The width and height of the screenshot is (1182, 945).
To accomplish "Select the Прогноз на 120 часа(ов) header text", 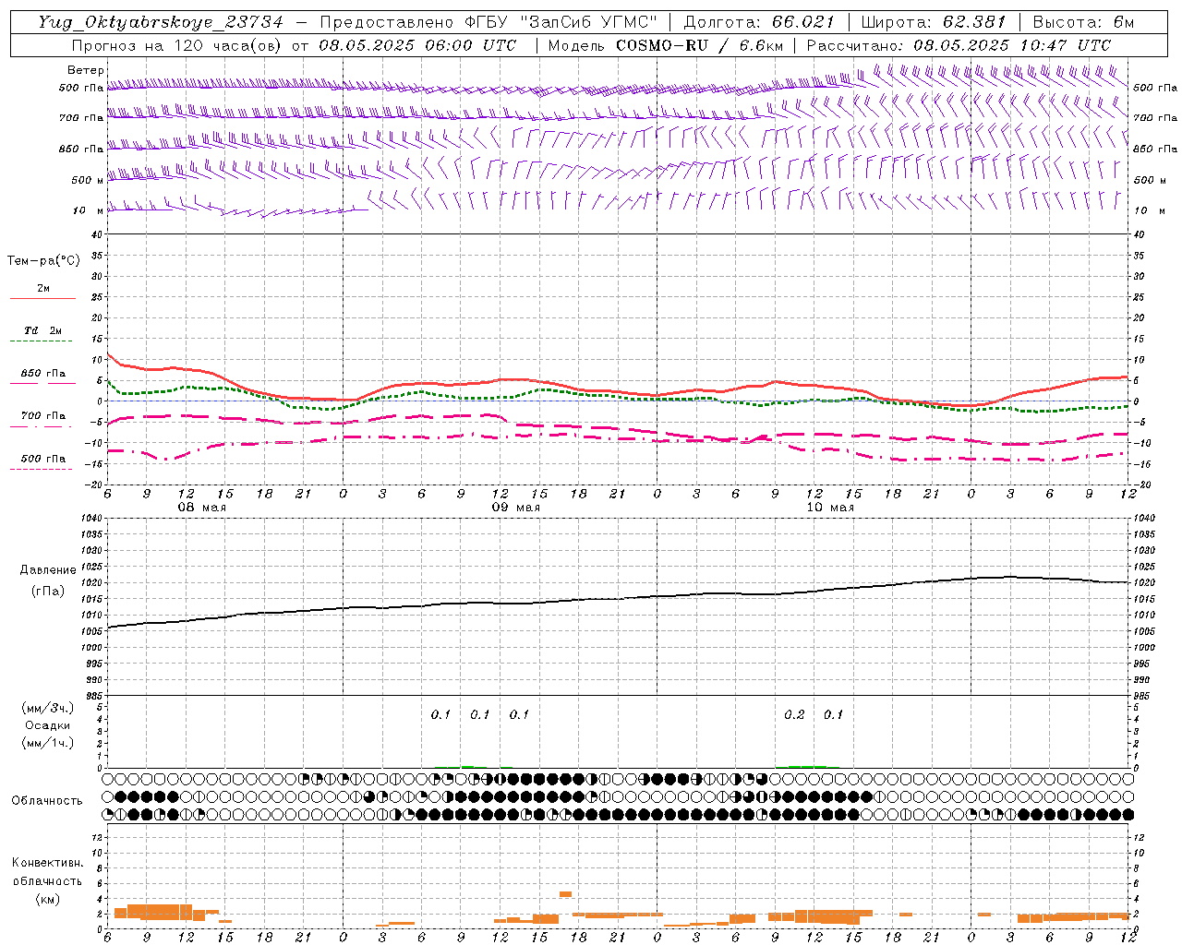I will point(178,45).
